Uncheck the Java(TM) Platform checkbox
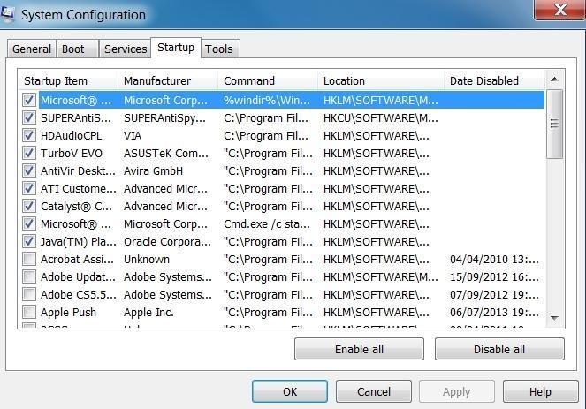 (x=29, y=241)
